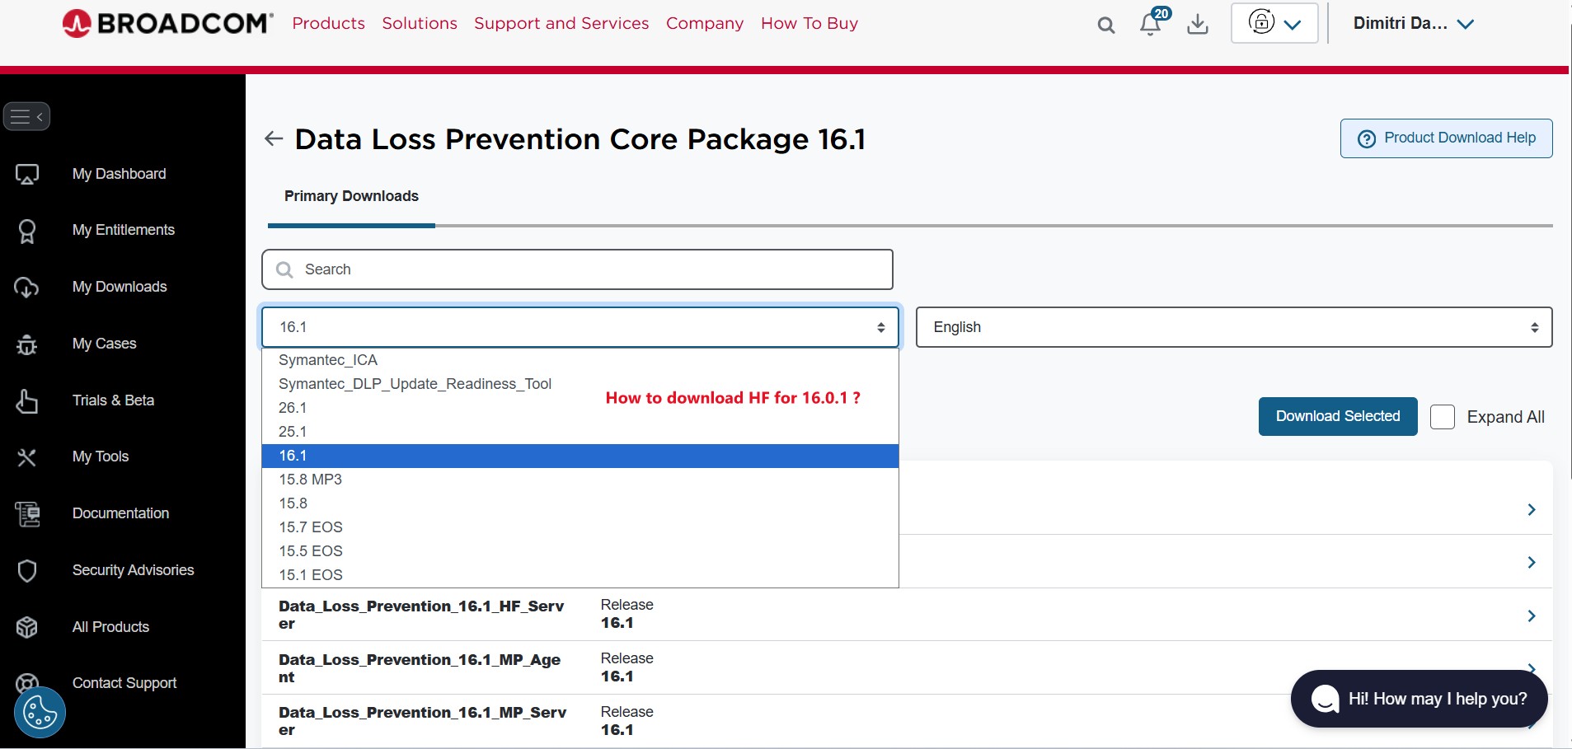Open the chat assistant bubble

tap(1419, 699)
